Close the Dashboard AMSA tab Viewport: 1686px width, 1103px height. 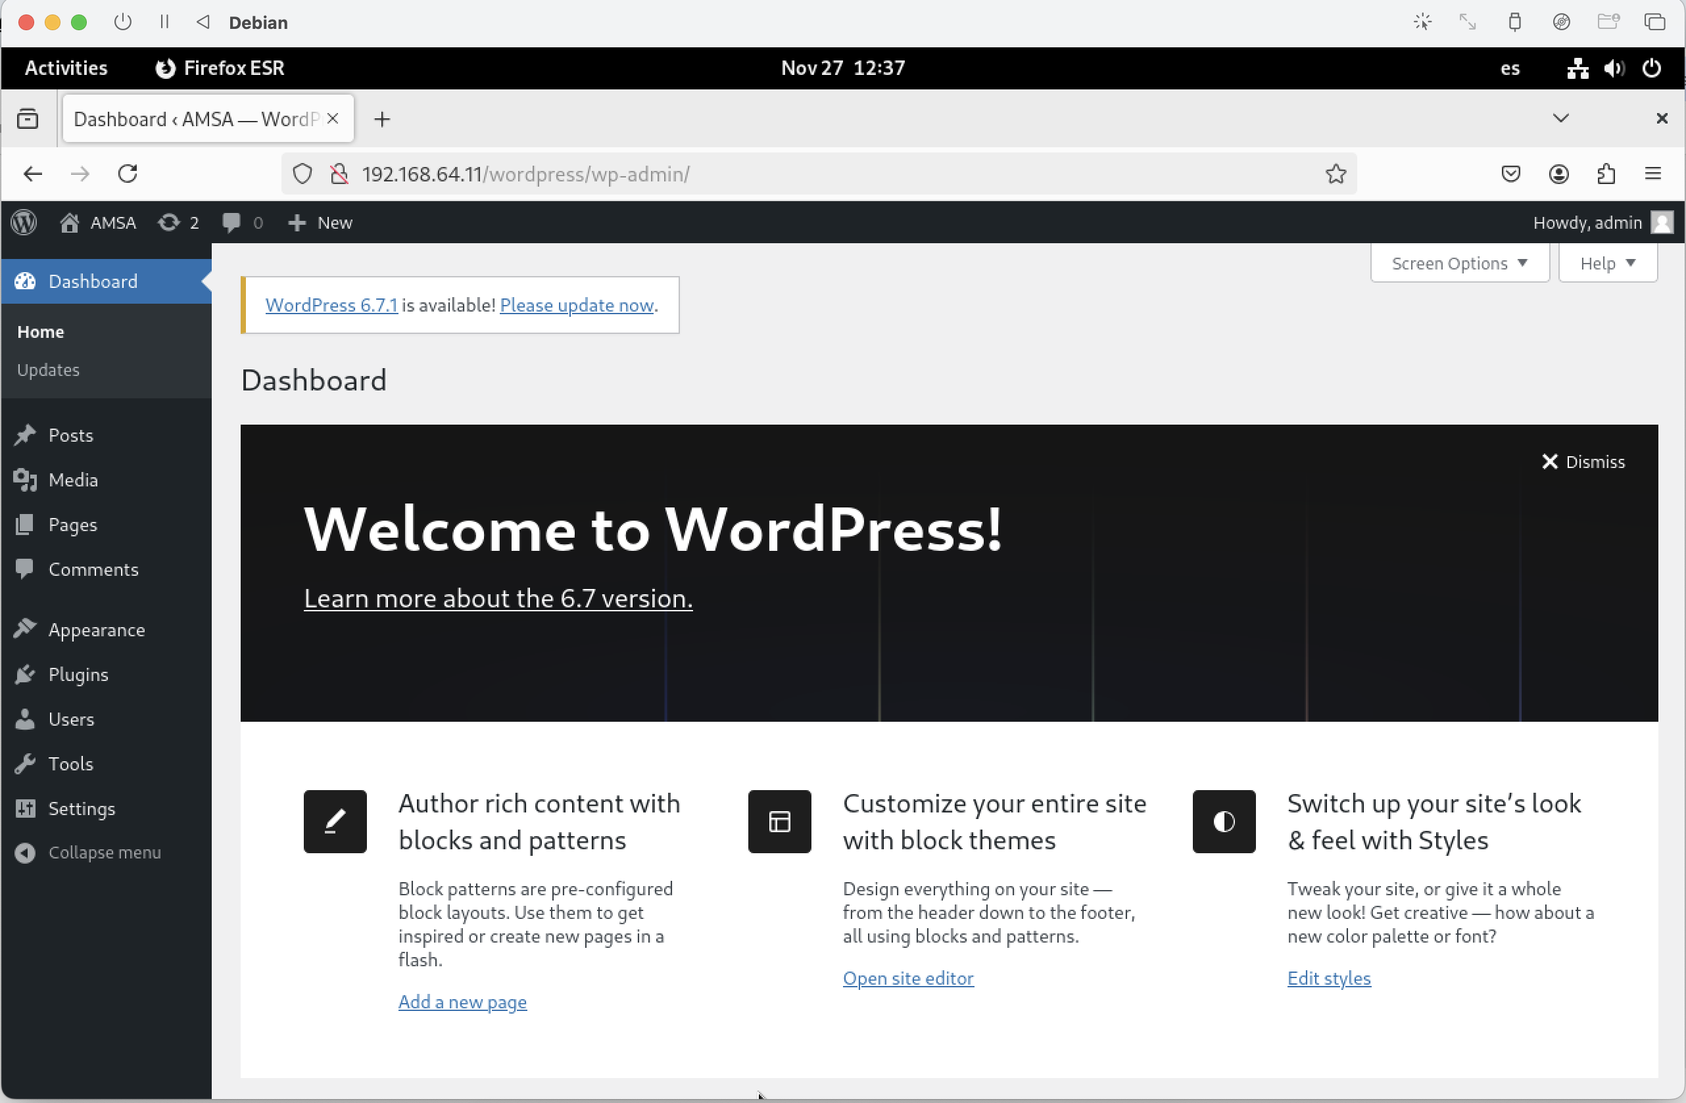coord(332,118)
